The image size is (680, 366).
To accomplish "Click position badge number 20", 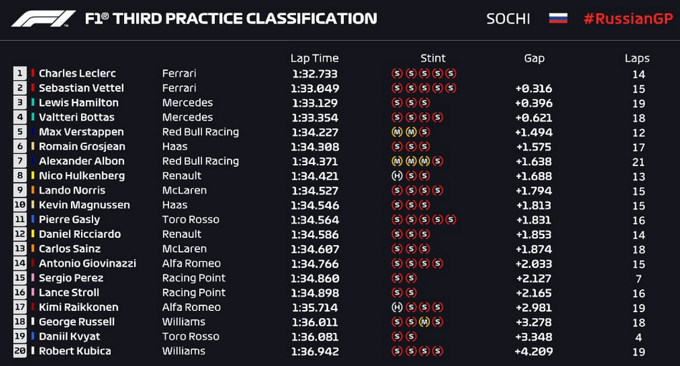I will point(19,351).
